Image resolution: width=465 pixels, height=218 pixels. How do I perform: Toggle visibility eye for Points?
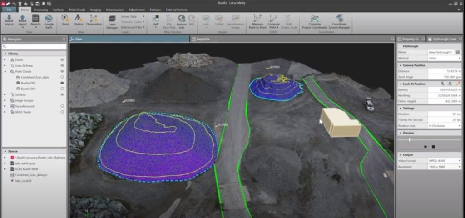(62, 59)
